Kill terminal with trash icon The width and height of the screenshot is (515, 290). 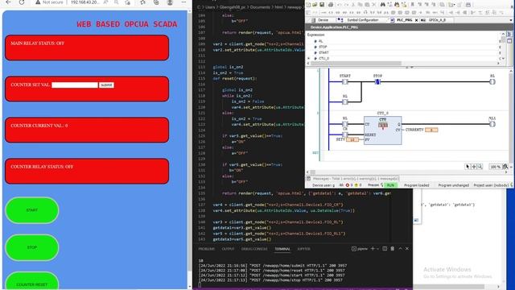click(393, 249)
